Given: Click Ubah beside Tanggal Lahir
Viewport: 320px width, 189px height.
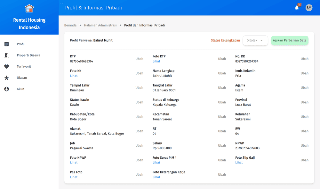Looking at the screenshot, I should [x=222, y=88].
